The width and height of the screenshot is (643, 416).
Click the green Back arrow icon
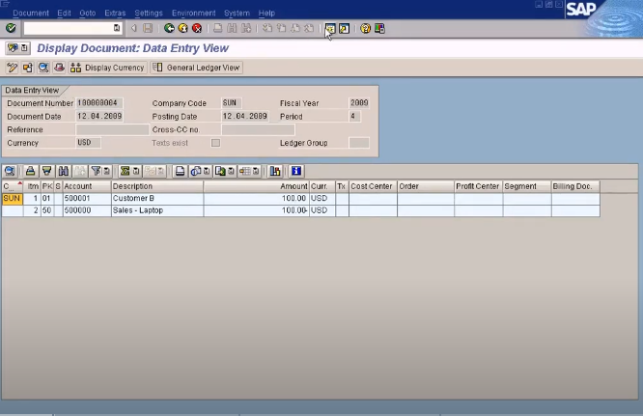[x=169, y=28]
